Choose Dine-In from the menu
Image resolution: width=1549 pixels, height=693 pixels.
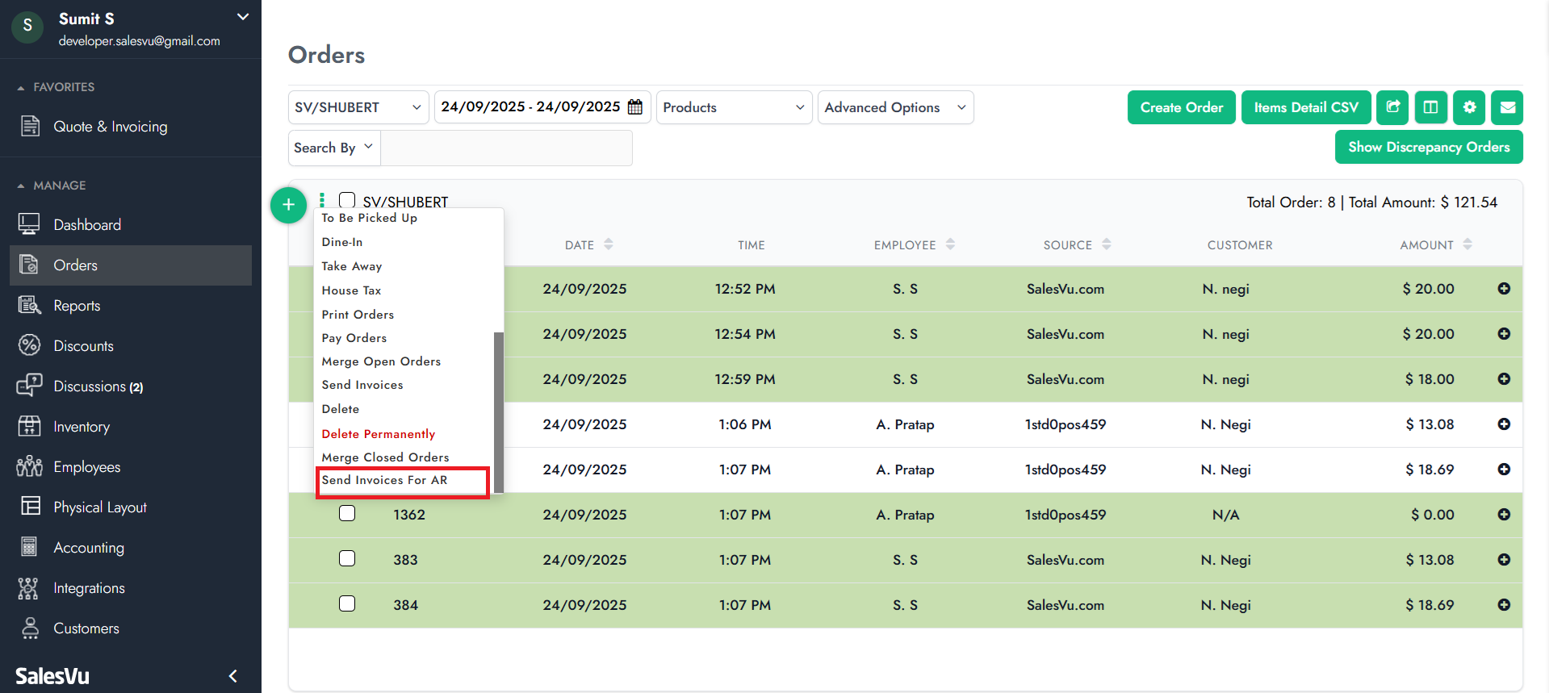coord(342,242)
